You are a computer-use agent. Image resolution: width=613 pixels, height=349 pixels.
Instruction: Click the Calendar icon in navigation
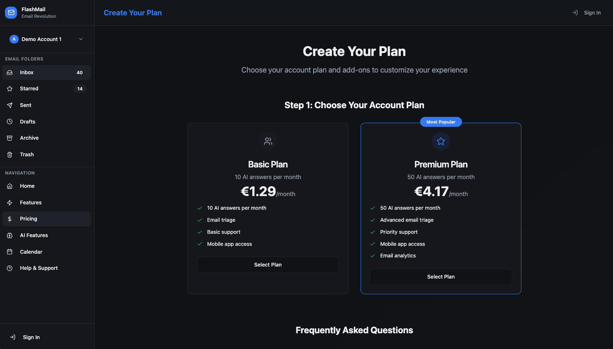tap(10, 252)
